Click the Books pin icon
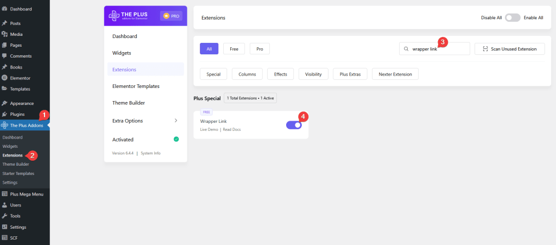 point(4,67)
